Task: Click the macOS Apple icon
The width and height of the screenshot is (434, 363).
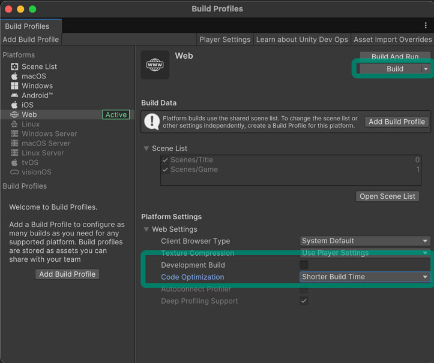Action: coord(14,76)
